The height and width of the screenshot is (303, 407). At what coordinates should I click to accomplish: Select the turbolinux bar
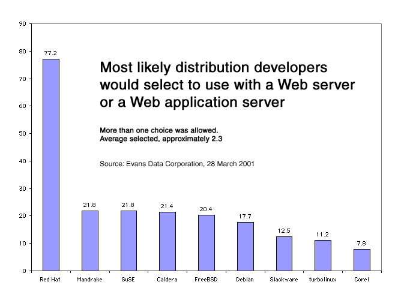[x=323, y=255]
